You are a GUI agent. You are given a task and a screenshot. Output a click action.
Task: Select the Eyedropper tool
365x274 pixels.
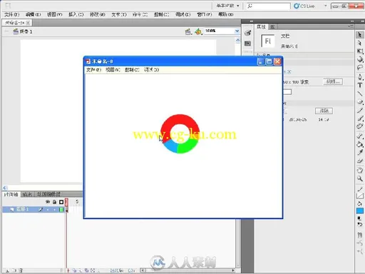[360, 153]
